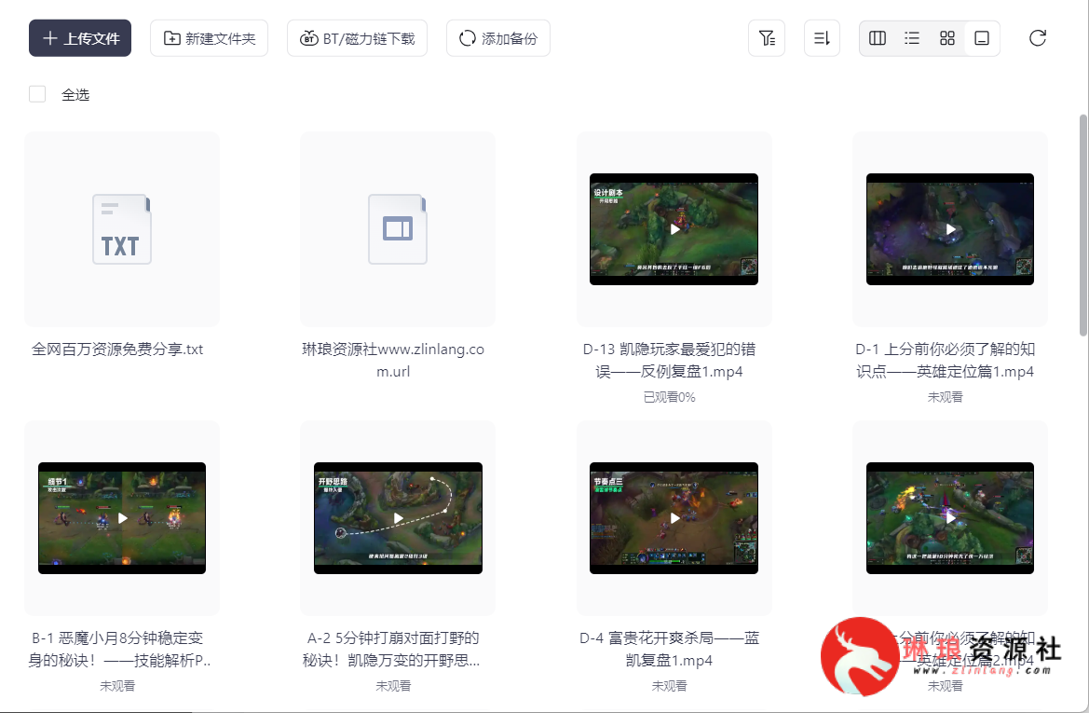Click file name D-4 富贵花开爽杀局
This screenshot has width=1089, height=713.
pos(670,649)
